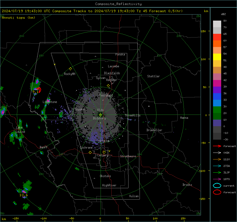Click the orange 111V arrow in legend
Screen dimensions: 237x222
point(217,159)
